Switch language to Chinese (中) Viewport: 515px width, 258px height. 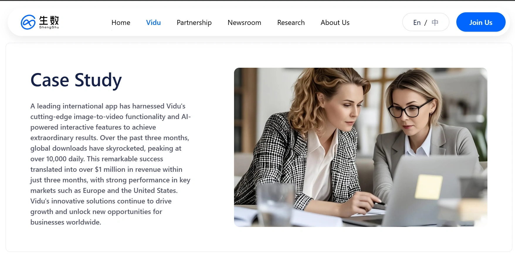click(x=435, y=23)
